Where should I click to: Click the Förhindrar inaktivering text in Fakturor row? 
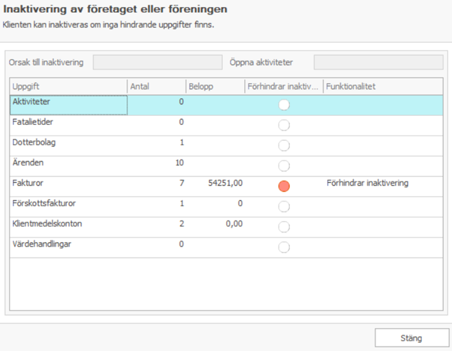pos(367,183)
